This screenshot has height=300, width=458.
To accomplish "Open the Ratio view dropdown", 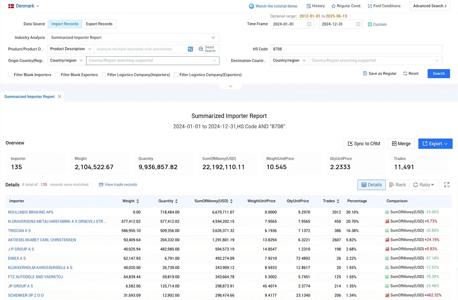I will point(424,185).
